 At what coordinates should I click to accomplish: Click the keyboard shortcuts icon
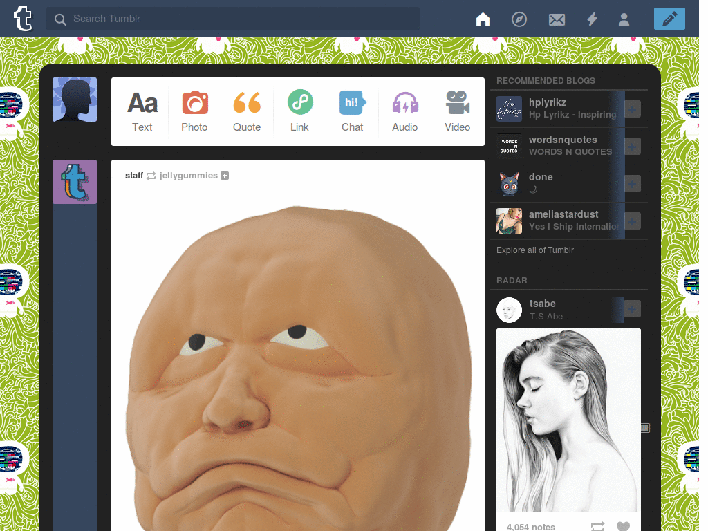[645, 427]
